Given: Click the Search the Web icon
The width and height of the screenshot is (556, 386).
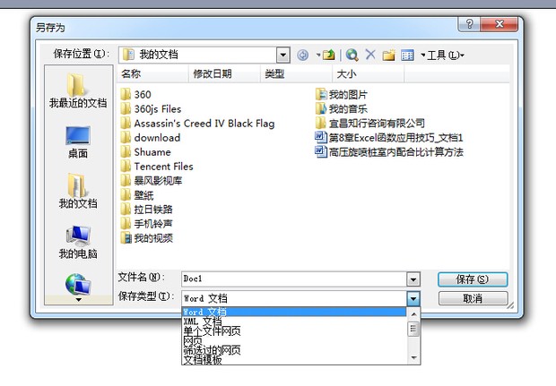Looking at the screenshot, I should (352, 56).
